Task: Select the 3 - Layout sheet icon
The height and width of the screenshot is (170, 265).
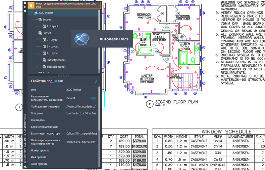Action: (x=44, y=47)
